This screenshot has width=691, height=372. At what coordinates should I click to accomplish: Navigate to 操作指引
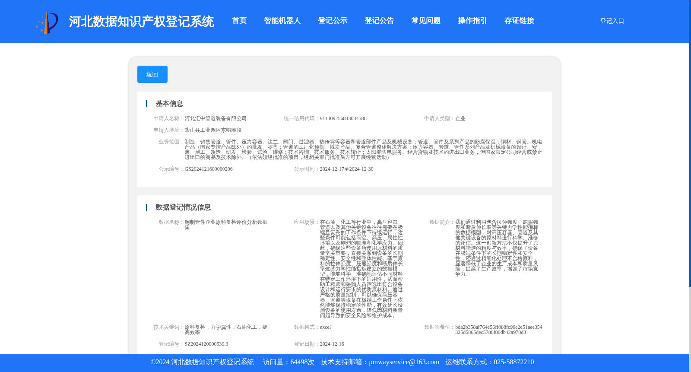472,21
